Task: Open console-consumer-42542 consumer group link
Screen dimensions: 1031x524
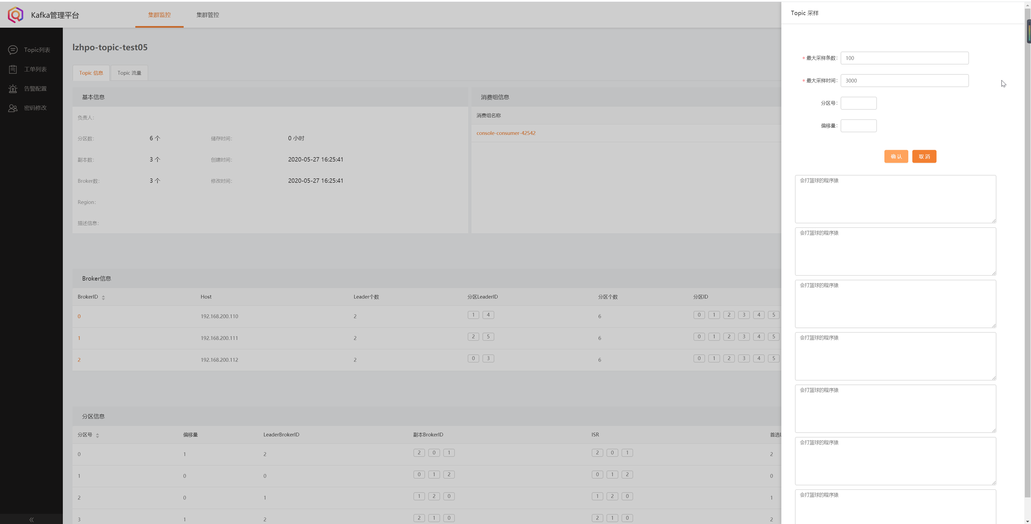Action: [506, 133]
